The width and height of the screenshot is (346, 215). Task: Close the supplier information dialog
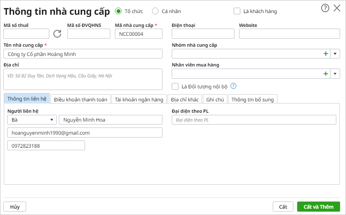[337, 8]
